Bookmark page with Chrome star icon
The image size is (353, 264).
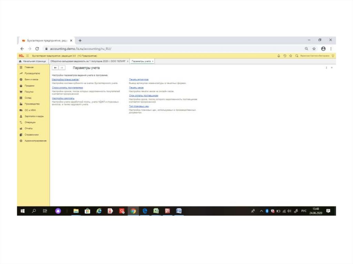(314, 49)
